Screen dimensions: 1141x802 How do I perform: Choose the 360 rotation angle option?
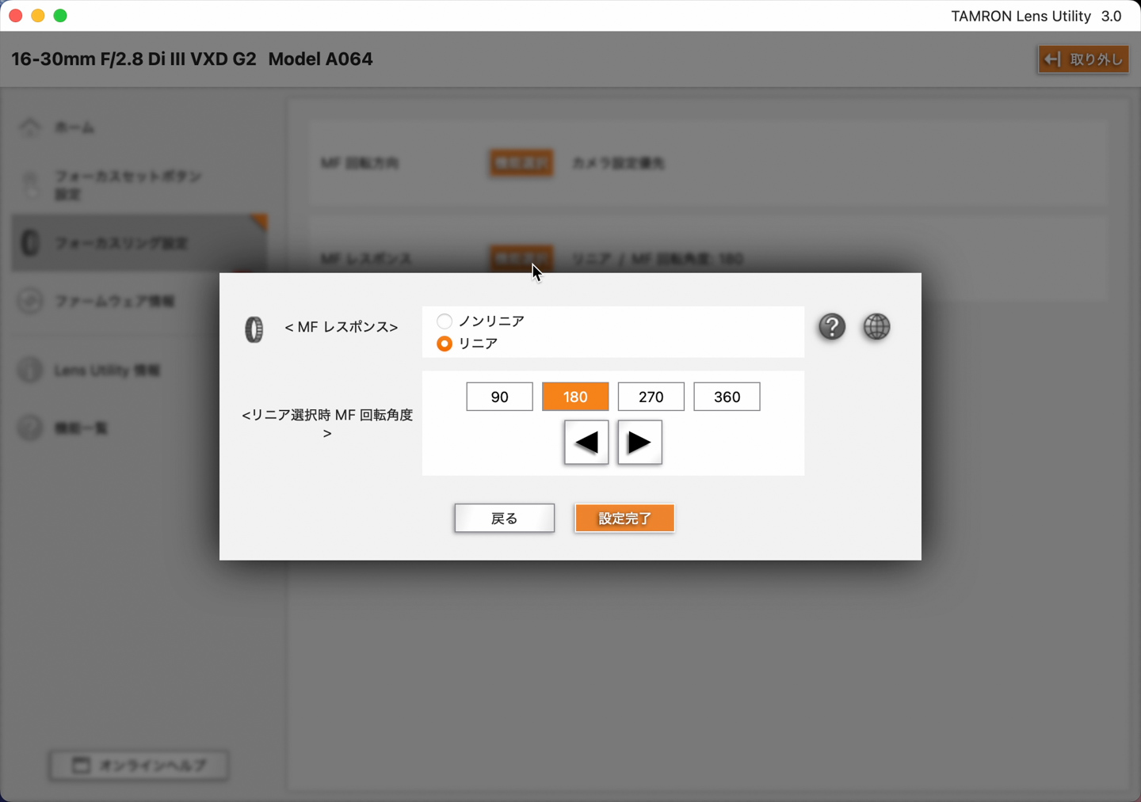tap(727, 397)
